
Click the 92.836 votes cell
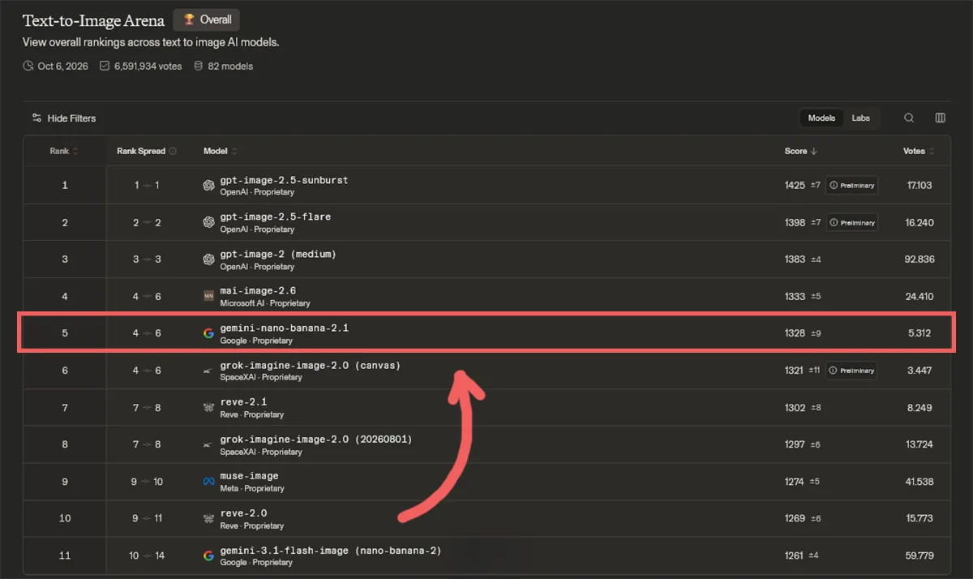click(919, 259)
